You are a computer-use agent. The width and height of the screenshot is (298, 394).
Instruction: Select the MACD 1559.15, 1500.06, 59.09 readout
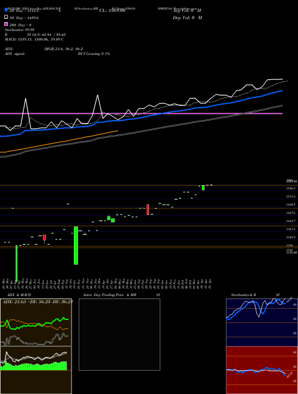[x=34, y=39]
